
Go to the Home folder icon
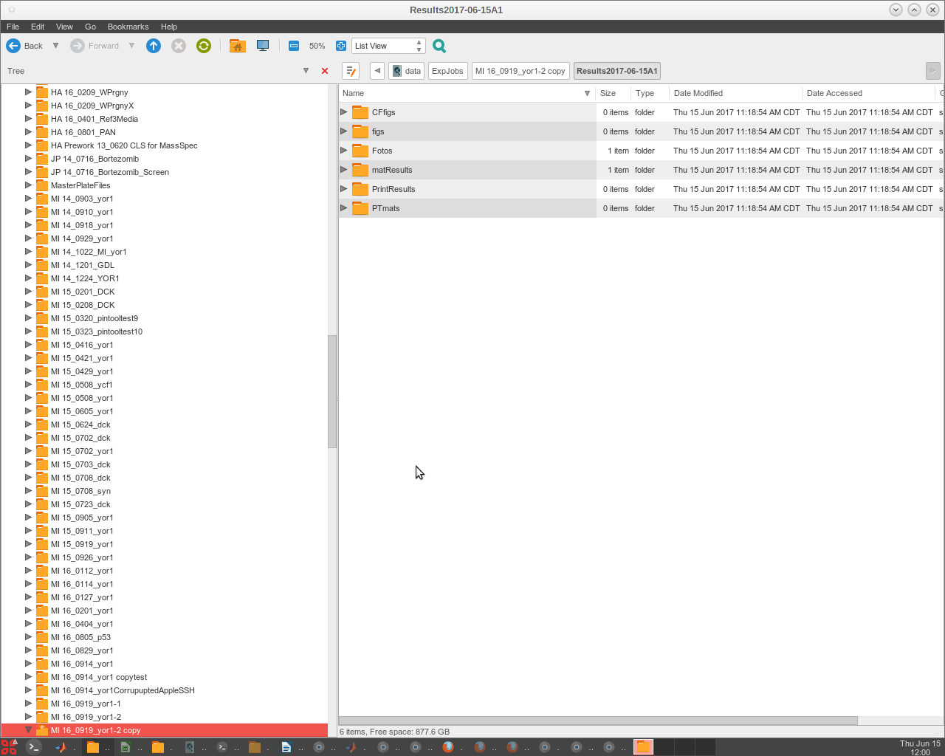pyautogui.click(x=237, y=46)
